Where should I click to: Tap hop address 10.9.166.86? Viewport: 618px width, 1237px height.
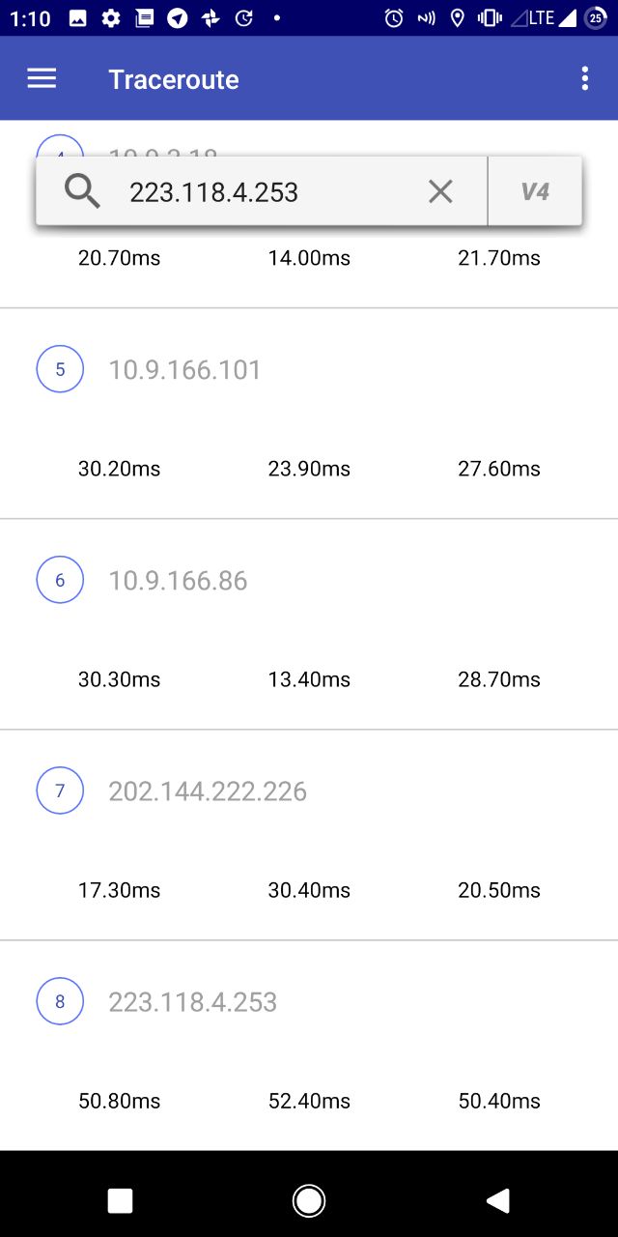[178, 581]
